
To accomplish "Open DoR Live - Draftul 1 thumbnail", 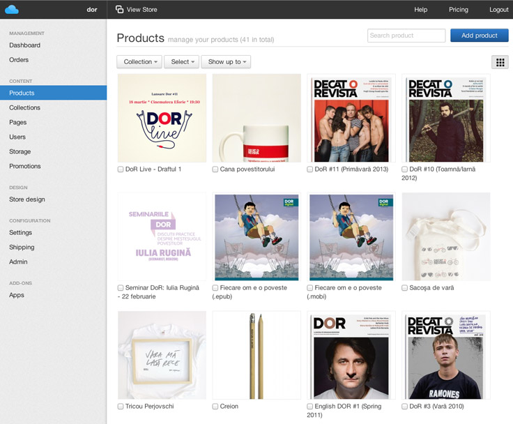I will (x=162, y=118).
